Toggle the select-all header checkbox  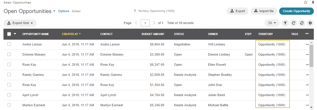[9, 34]
